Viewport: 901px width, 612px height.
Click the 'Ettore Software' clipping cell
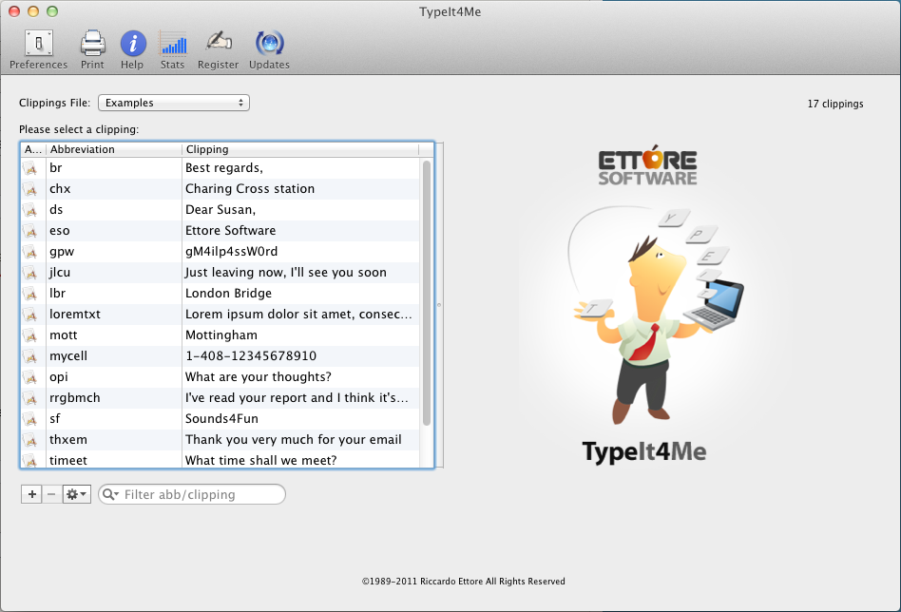[230, 230]
